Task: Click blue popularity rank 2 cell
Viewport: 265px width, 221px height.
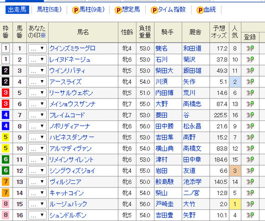Action: click(x=235, y=82)
